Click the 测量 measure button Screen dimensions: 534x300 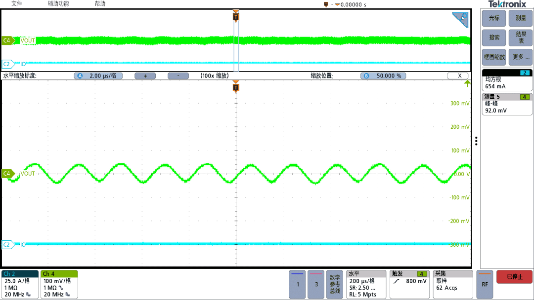520,18
